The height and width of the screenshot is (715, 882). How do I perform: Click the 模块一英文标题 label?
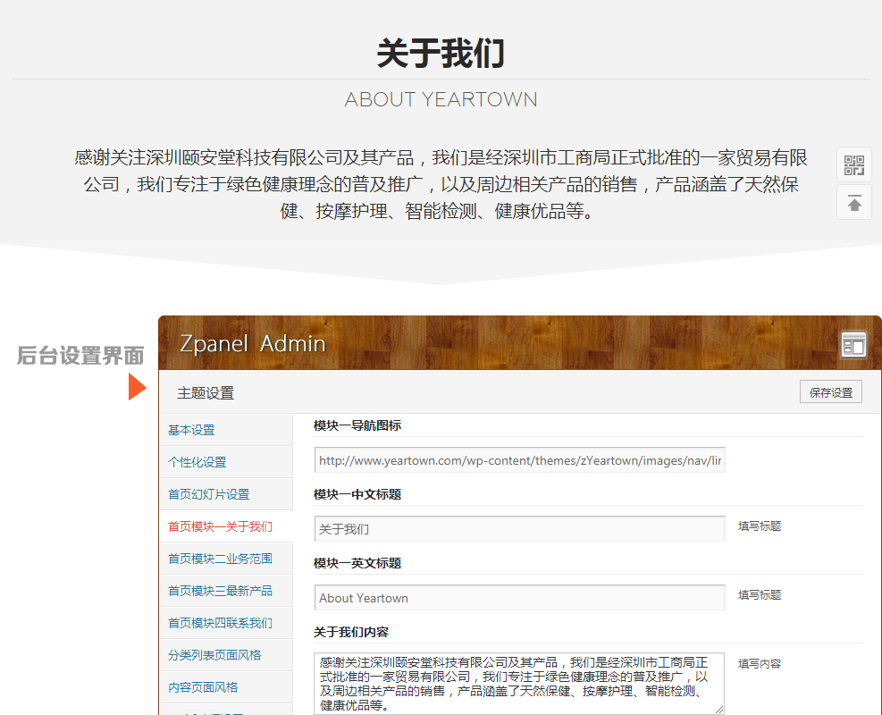pos(357,563)
